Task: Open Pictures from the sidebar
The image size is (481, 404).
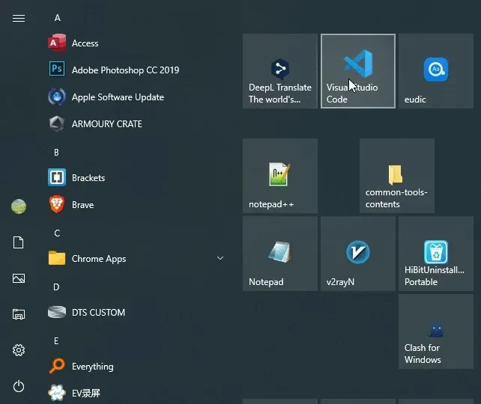Action: (x=19, y=278)
